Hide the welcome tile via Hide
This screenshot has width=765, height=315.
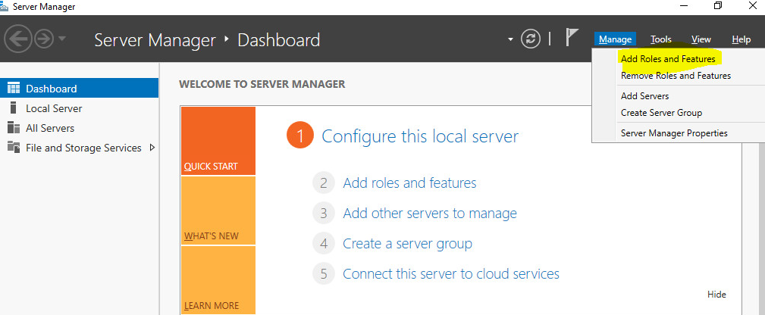tap(716, 295)
